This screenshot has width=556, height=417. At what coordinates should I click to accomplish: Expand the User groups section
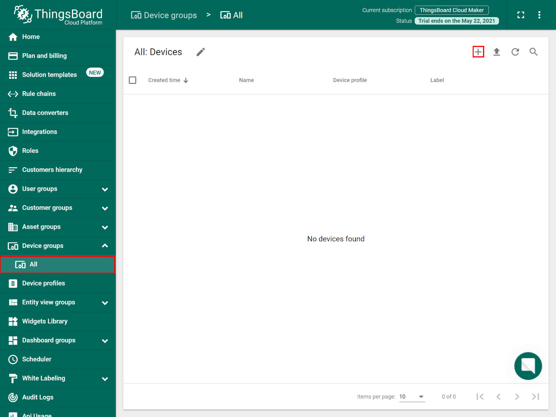(105, 189)
